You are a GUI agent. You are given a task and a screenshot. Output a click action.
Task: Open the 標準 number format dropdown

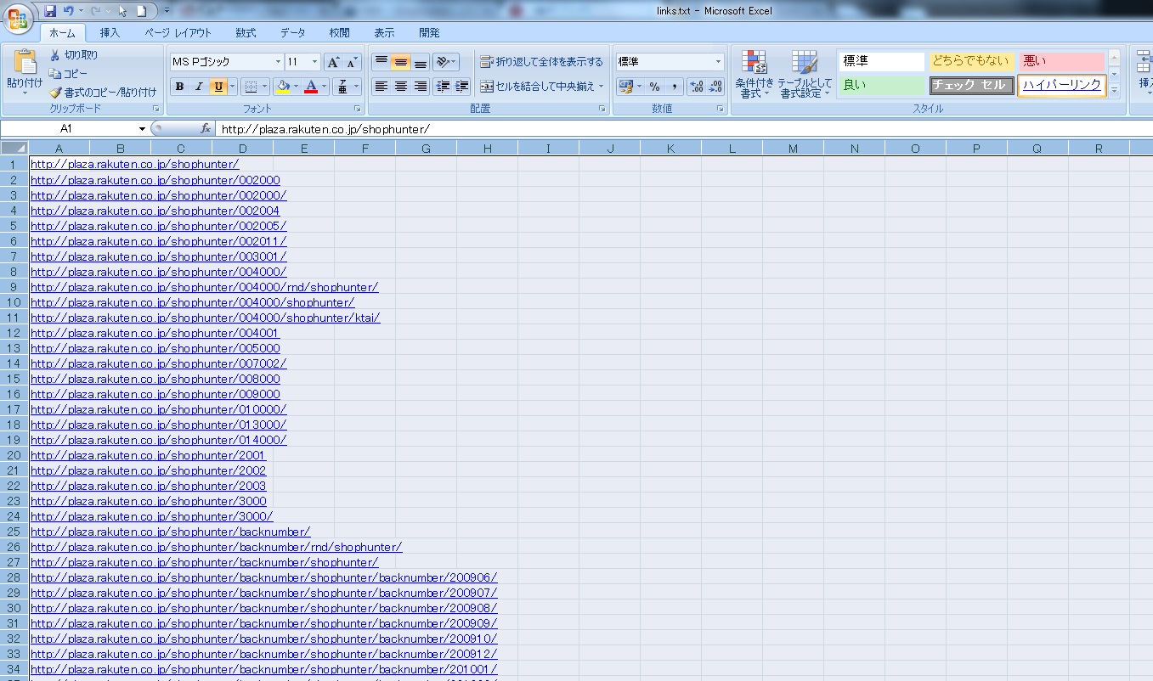718,62
